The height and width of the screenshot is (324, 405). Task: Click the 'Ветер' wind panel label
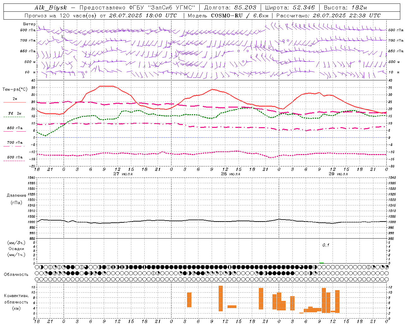pos(29,24)
